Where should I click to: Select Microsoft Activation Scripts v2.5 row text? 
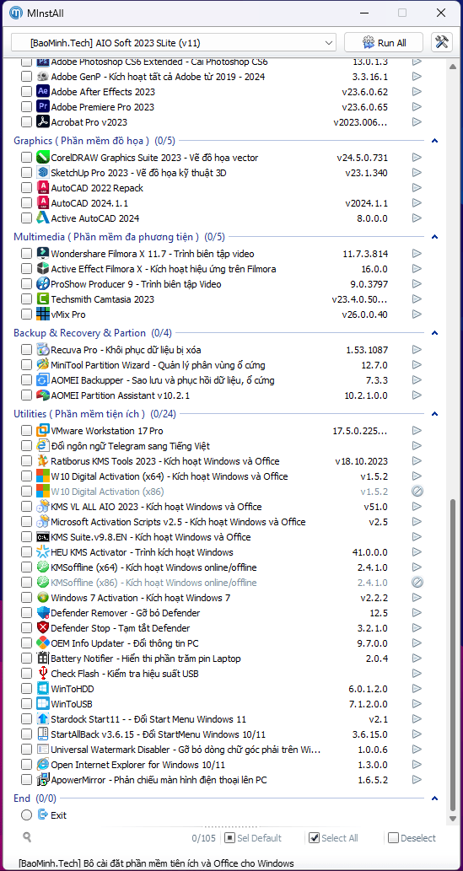[178, 522]
